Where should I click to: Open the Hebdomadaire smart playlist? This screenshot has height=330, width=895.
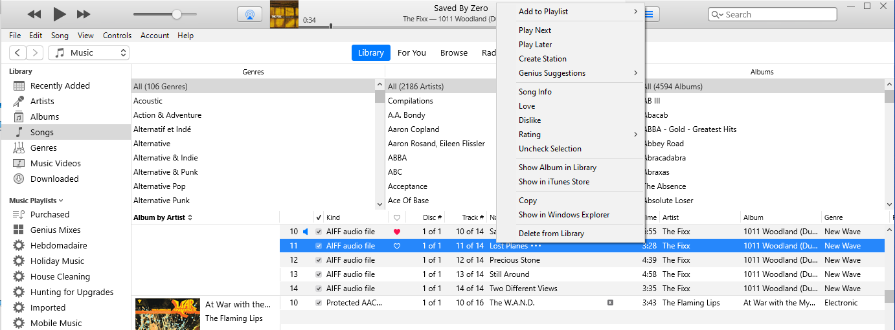(58, 245)
